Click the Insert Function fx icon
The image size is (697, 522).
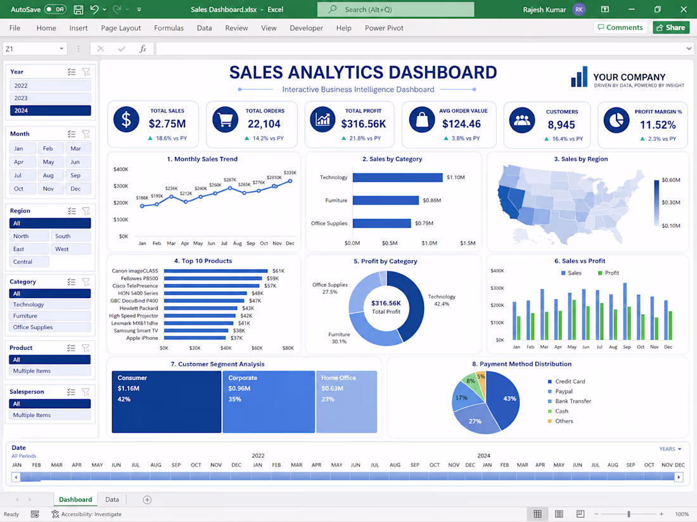[143, 49]
